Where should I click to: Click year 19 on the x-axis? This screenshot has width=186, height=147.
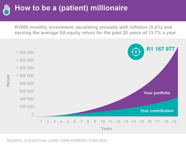click(x=174, y=122)
